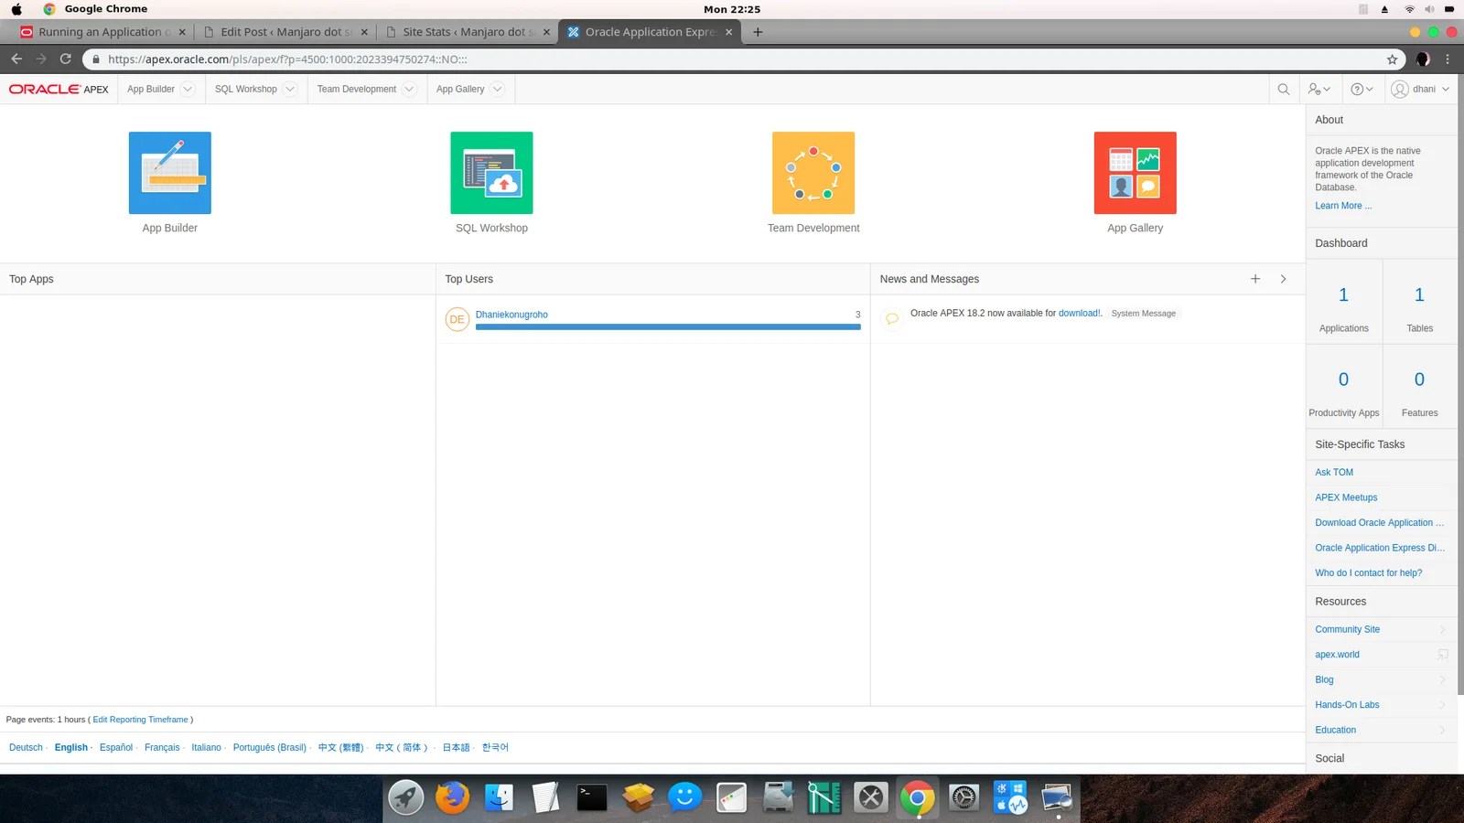
Task: Click the SQL Workshop menu label
Action: (245, 89)
